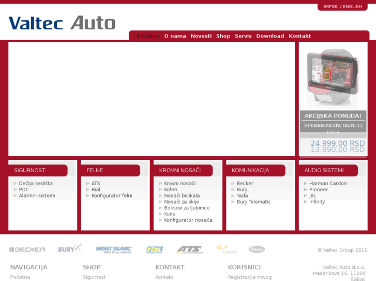Open Nosači za skije link

click(182, 202)
